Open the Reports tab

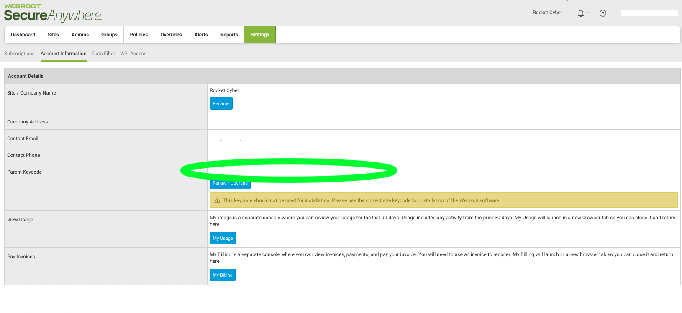click(229, 35)
